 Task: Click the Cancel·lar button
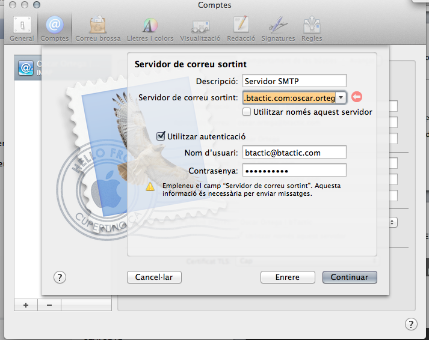[x=154, y=277]
